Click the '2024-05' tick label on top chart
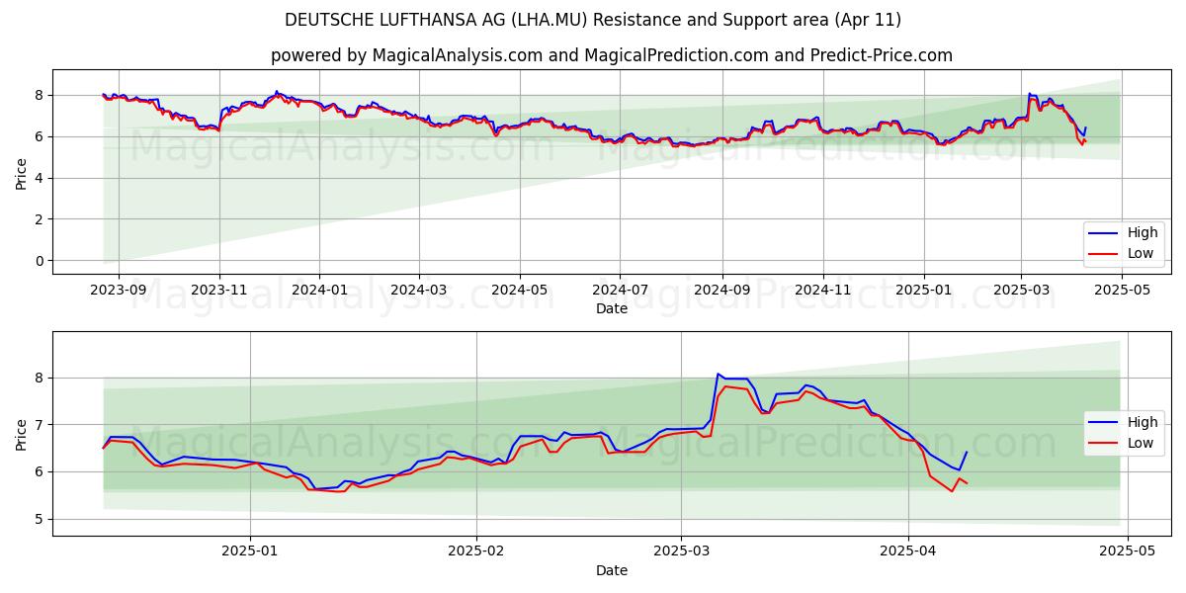Viewport: 1186px width, 593px height. coord(519,290)
